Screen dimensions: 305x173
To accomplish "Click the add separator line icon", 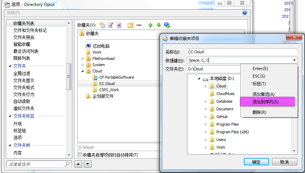I will point(139,25).
